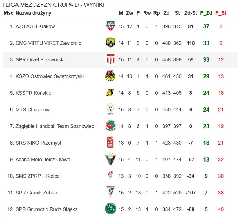Click the Zagłębie Handball Team Sosnowiec logo
The height and width of the screenshot is (219, 239).
click(x=110, y=126)
